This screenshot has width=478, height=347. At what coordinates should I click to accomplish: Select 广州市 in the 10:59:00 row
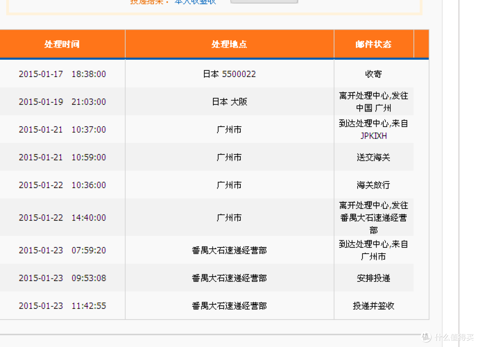point(229,157)
